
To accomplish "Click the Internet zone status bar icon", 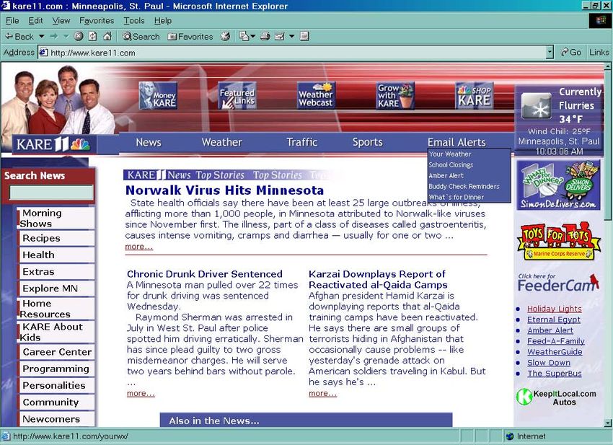I will [509, 436].
